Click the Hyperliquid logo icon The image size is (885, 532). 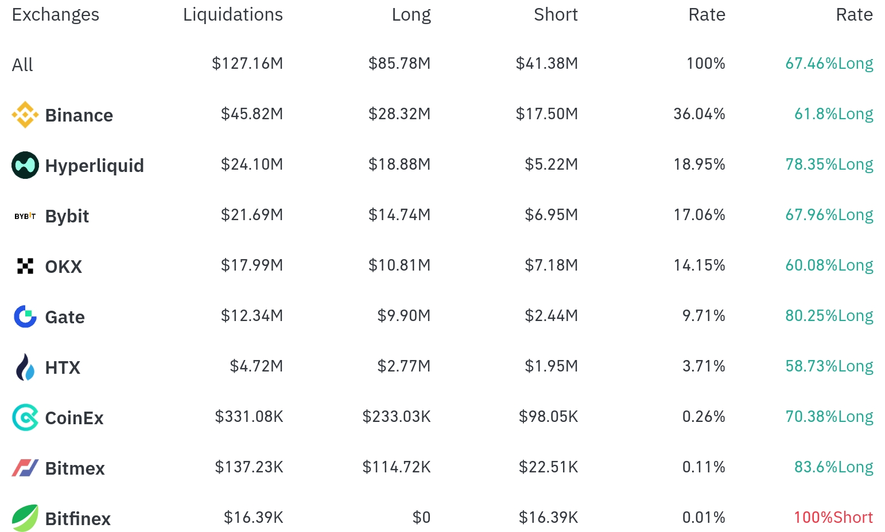point(25,165)
